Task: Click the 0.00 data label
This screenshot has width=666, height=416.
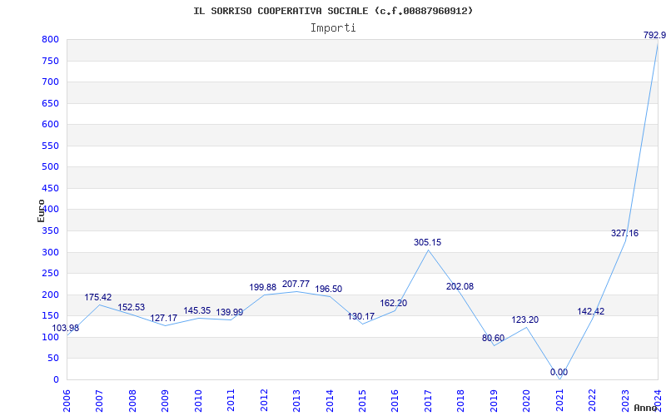Action: [x=559, y=372]
